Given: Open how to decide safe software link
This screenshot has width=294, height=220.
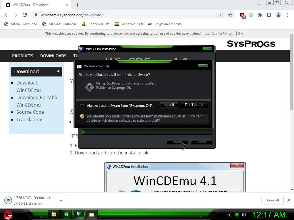Looking at the screenshot, I should tap(145, 118).
